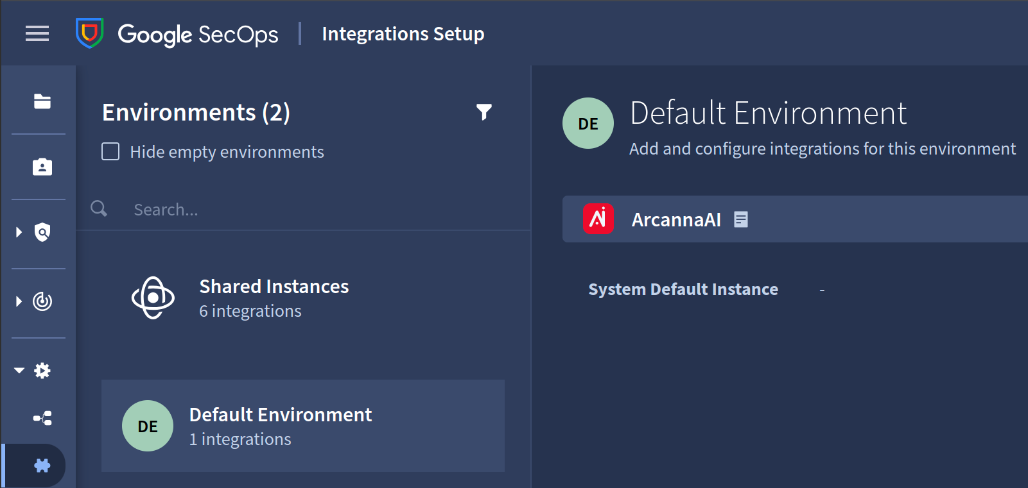Open the badge briefcase icon in sidebar
The height and width of the screenshot is (488, 1028).
42,167
